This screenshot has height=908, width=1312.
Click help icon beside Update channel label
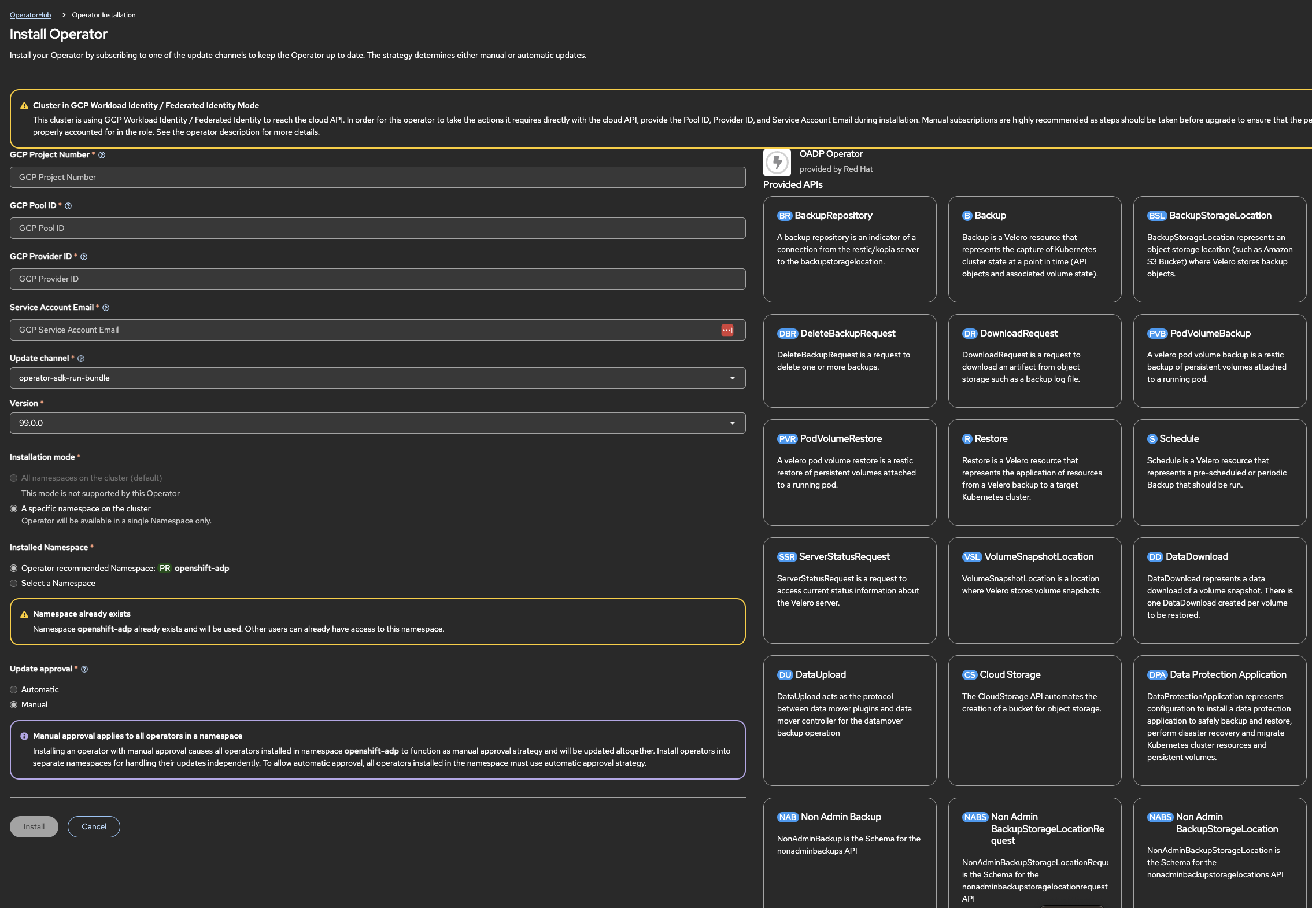point(81,359)
